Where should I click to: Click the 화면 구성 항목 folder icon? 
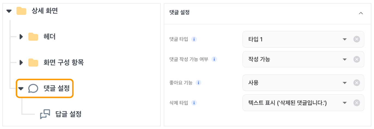pyautogui.click(x=33, y=63)
